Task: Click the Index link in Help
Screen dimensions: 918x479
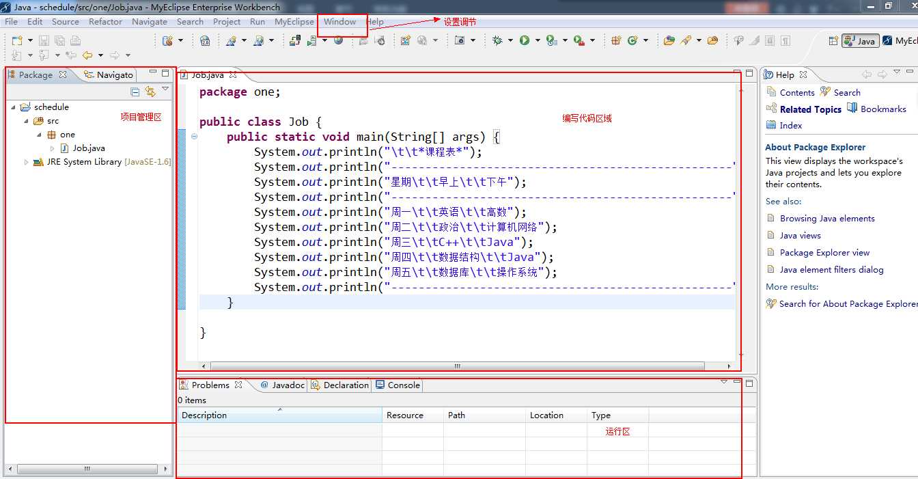Action: tap(791, 126)
